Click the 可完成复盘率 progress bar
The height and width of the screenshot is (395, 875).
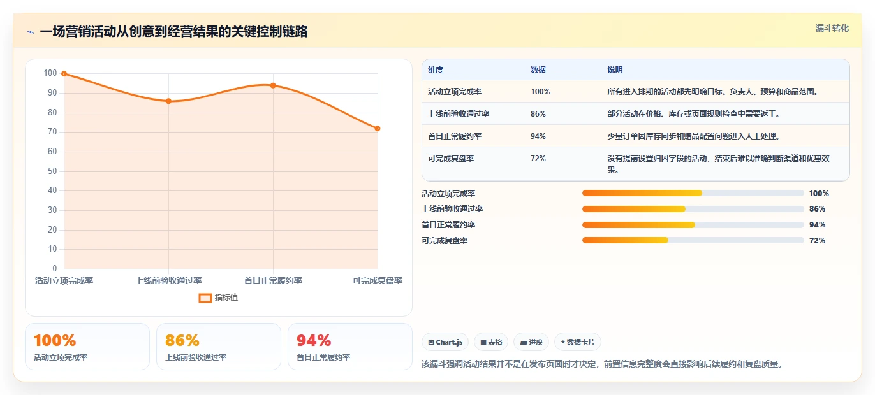(x=693, y=241)
